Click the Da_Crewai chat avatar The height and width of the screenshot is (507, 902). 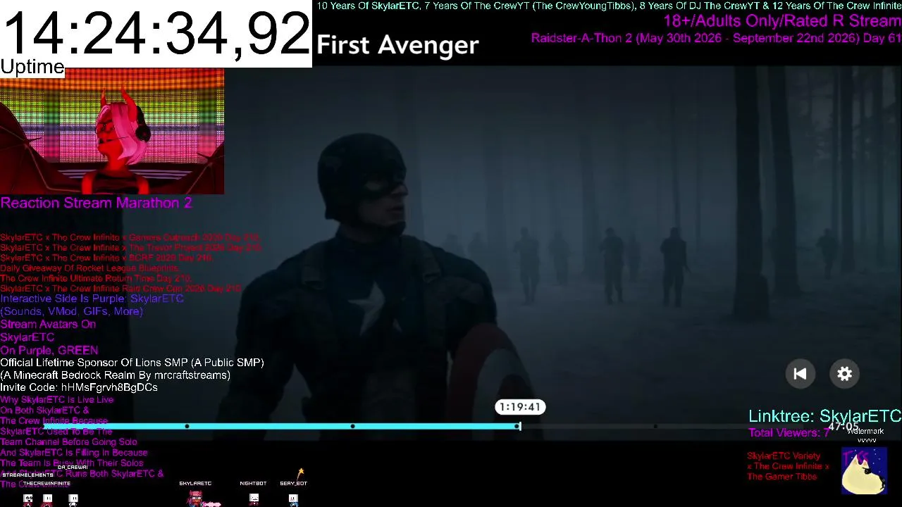click(x=73, y=499)
